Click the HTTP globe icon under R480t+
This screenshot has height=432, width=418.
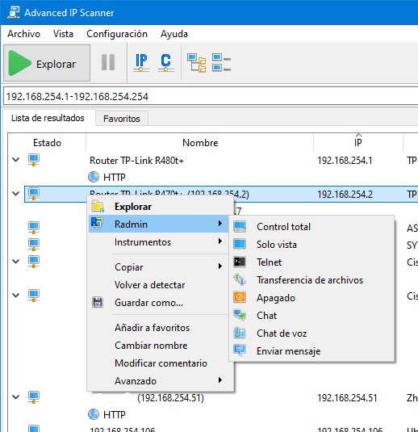(x=94, y=177)
